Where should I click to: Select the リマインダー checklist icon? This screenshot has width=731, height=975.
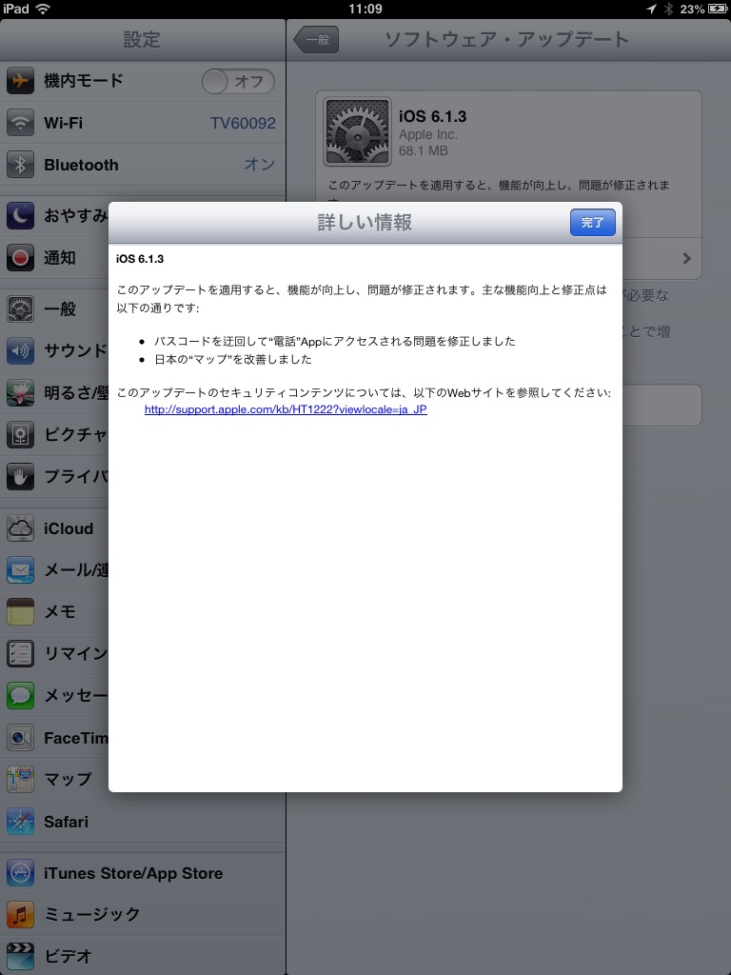click(x=21, y=653)
